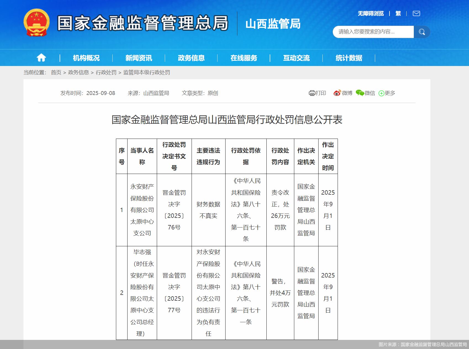The width and height of the screenshot is (469, 349).
Task: Click cell 警告，并处4万元罚款
Action: point(280,293)
